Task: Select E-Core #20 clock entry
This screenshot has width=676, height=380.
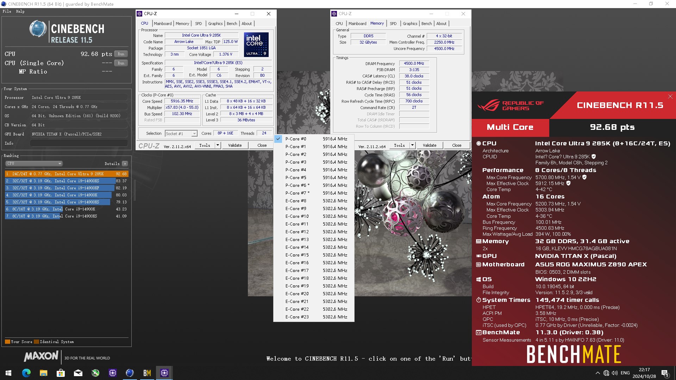Action: (x=314, y=294)
